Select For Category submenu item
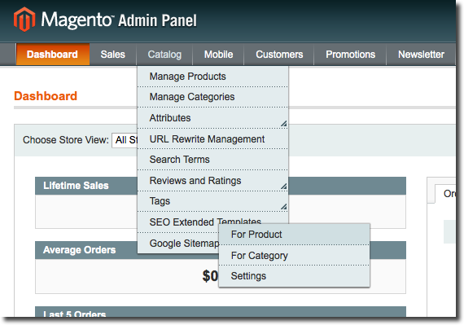Screen dimensions: 464x325 [x=294, y=255]
